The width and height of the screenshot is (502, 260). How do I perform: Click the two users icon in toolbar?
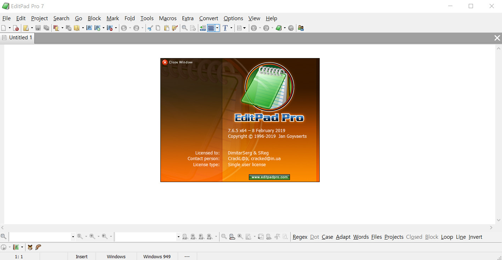(x=301, y=28)
